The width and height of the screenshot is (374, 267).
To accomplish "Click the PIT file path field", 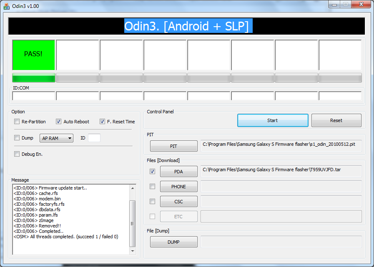I will click(x=281, y=146).
